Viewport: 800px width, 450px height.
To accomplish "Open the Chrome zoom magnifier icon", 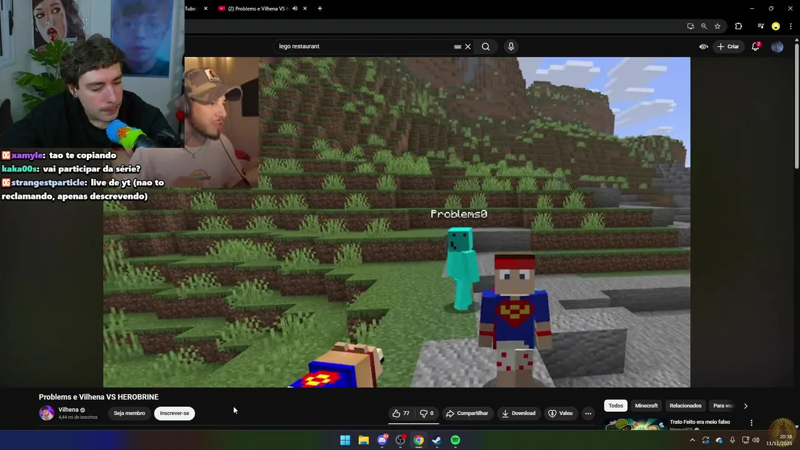I will point(704,26).
